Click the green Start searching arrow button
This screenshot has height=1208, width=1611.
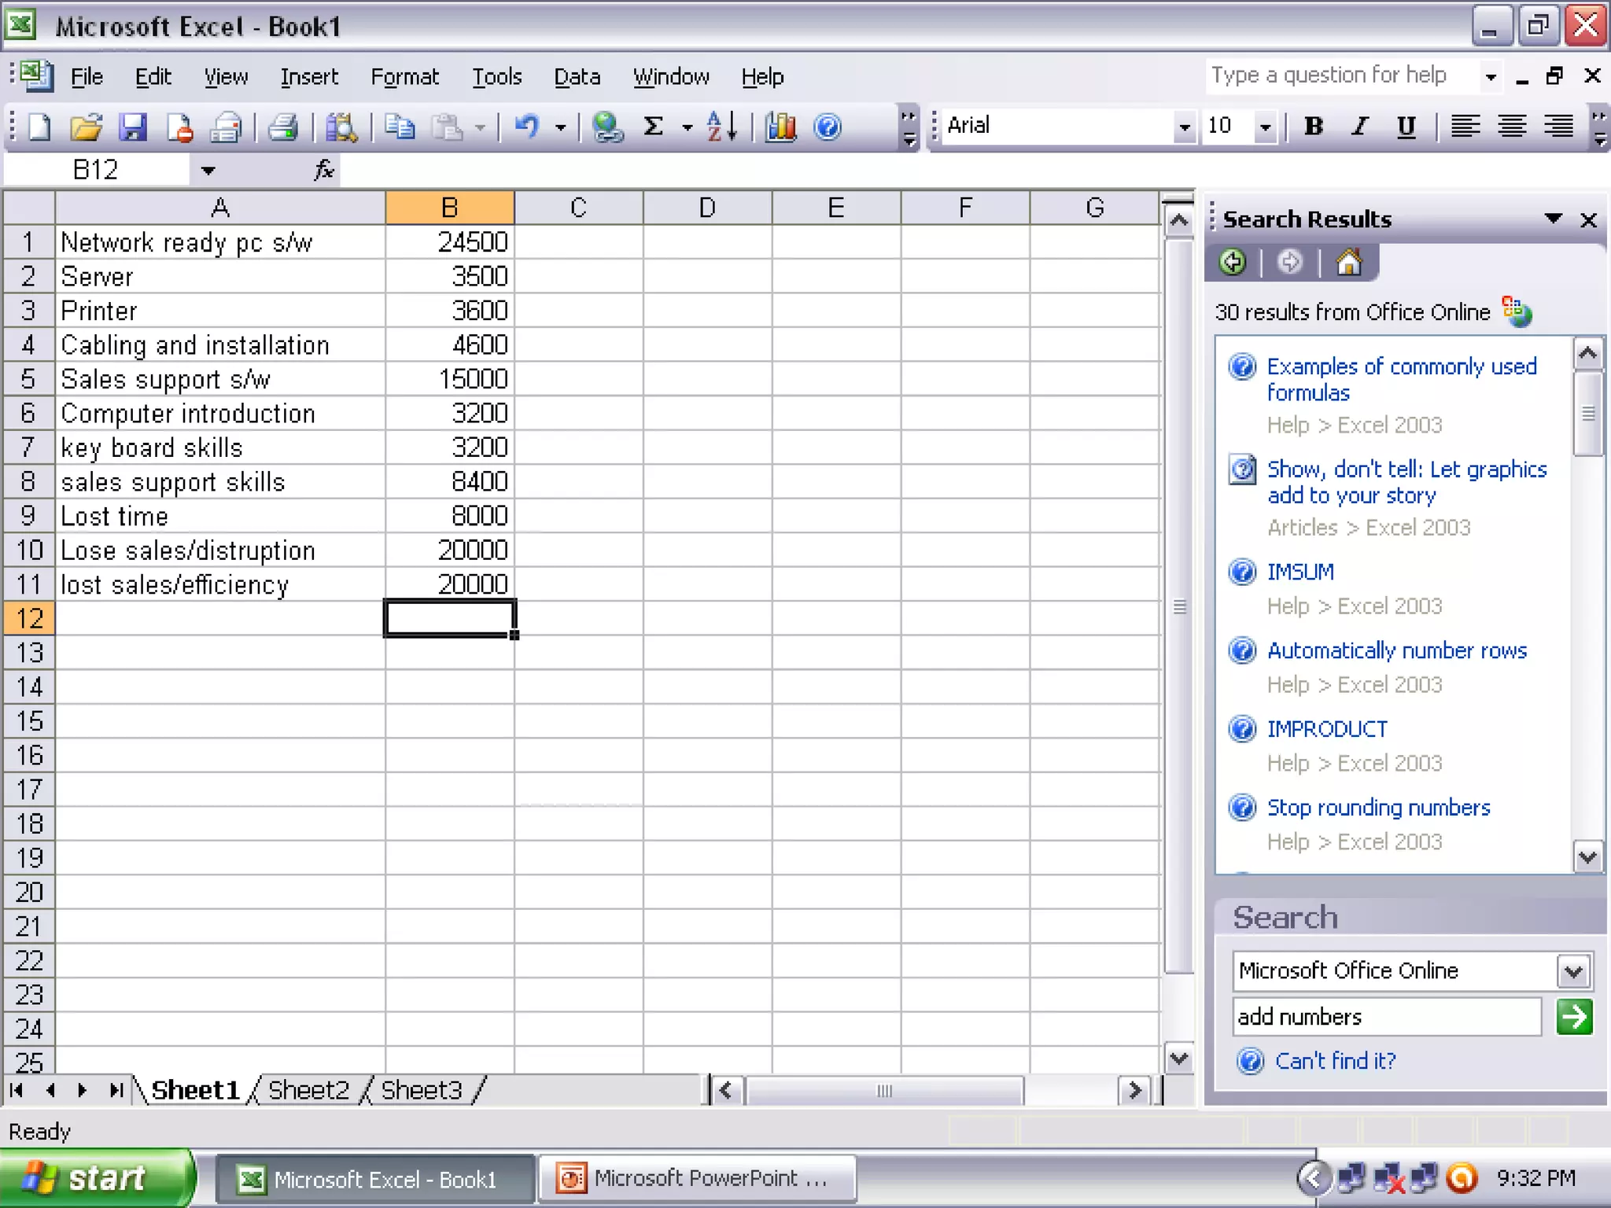tap(1573, 1017)
